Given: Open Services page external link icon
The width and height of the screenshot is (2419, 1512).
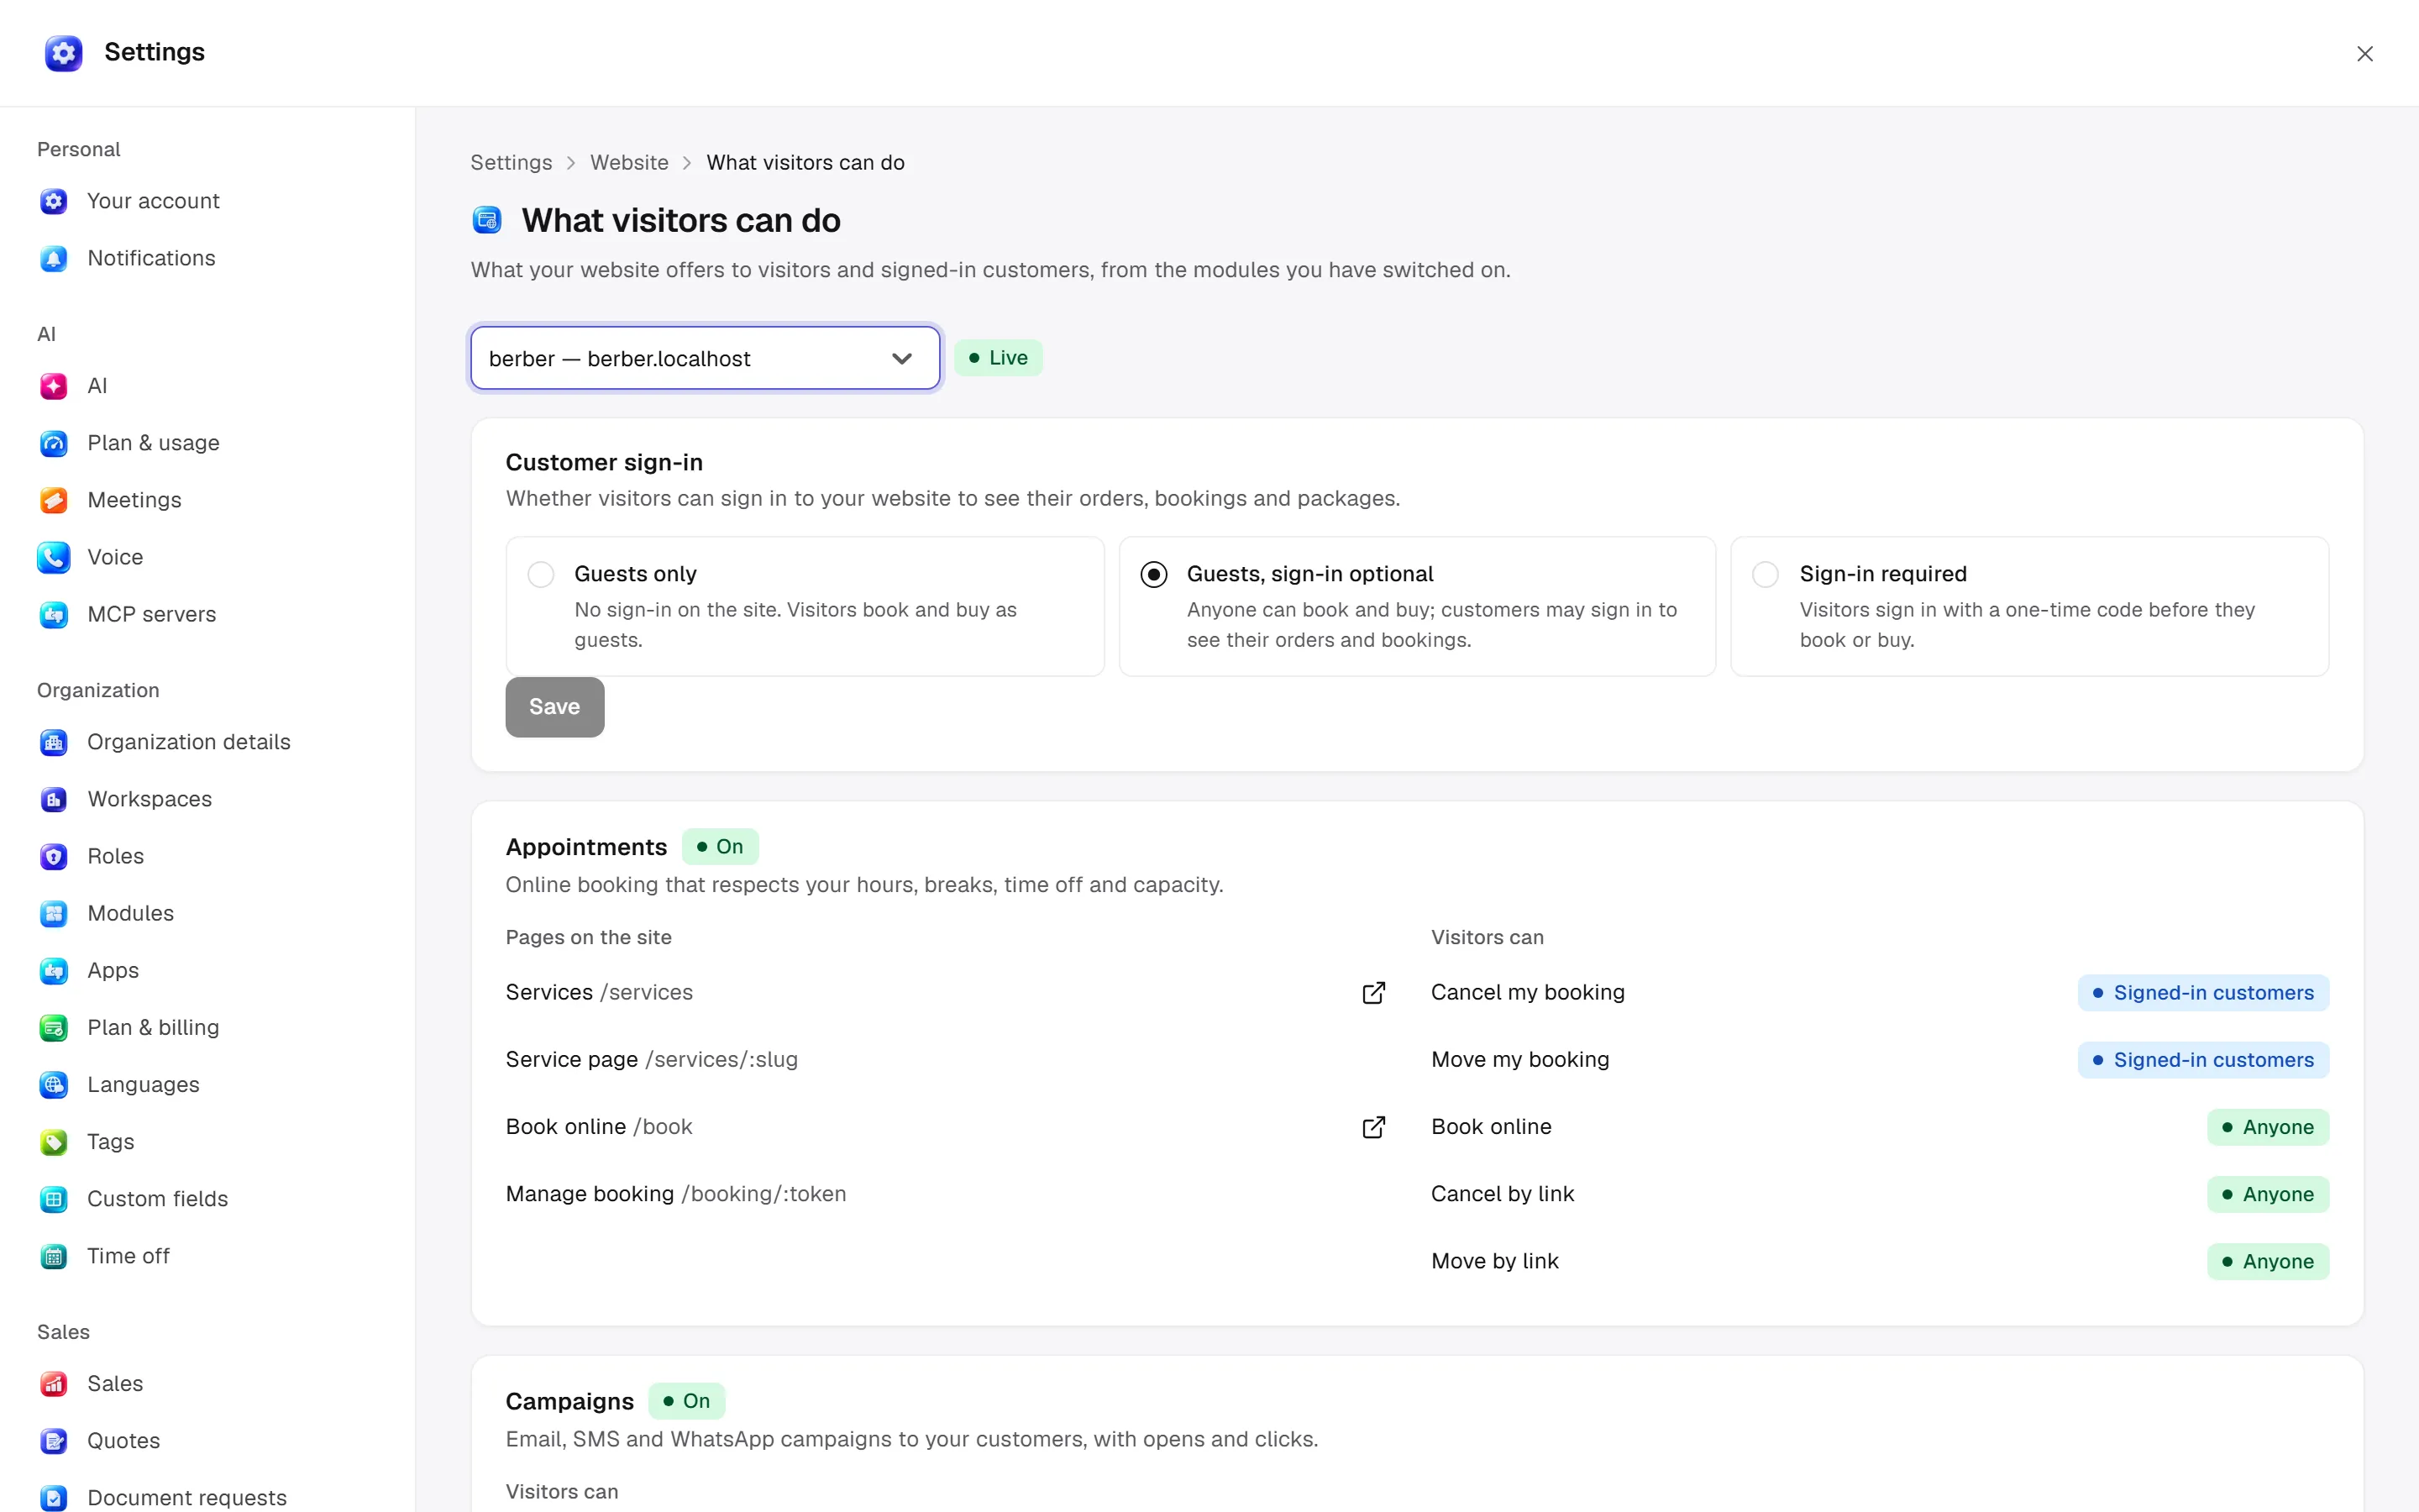Looking at the screenshot, I should pyautogui.click(x=1373, y=992).
